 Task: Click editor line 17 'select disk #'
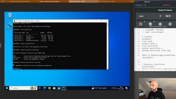pyautogui.click(x=149, y=43)
